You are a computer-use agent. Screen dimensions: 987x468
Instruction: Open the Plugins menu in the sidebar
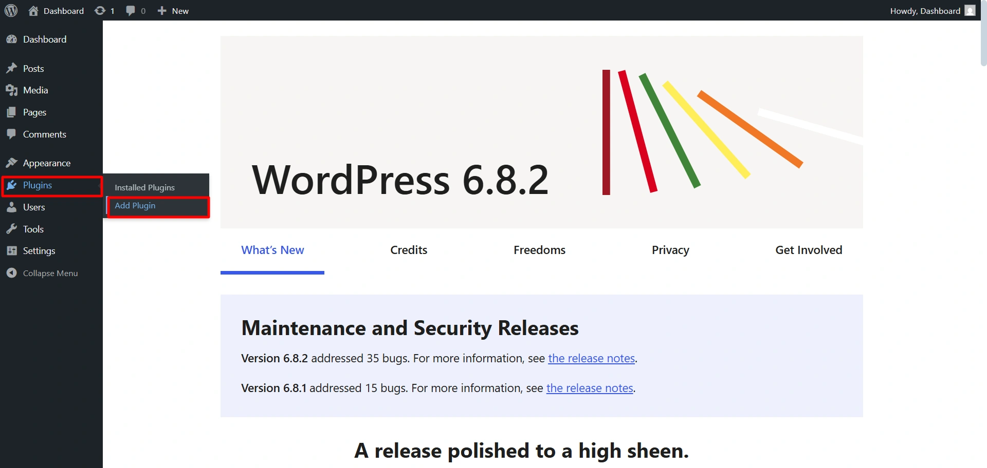38,185
